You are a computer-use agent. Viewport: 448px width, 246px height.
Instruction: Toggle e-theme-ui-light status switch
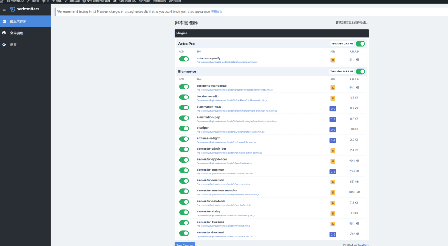point(184,139)
